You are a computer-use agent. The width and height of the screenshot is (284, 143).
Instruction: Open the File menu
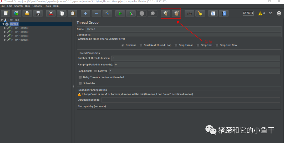click(3, 6)
